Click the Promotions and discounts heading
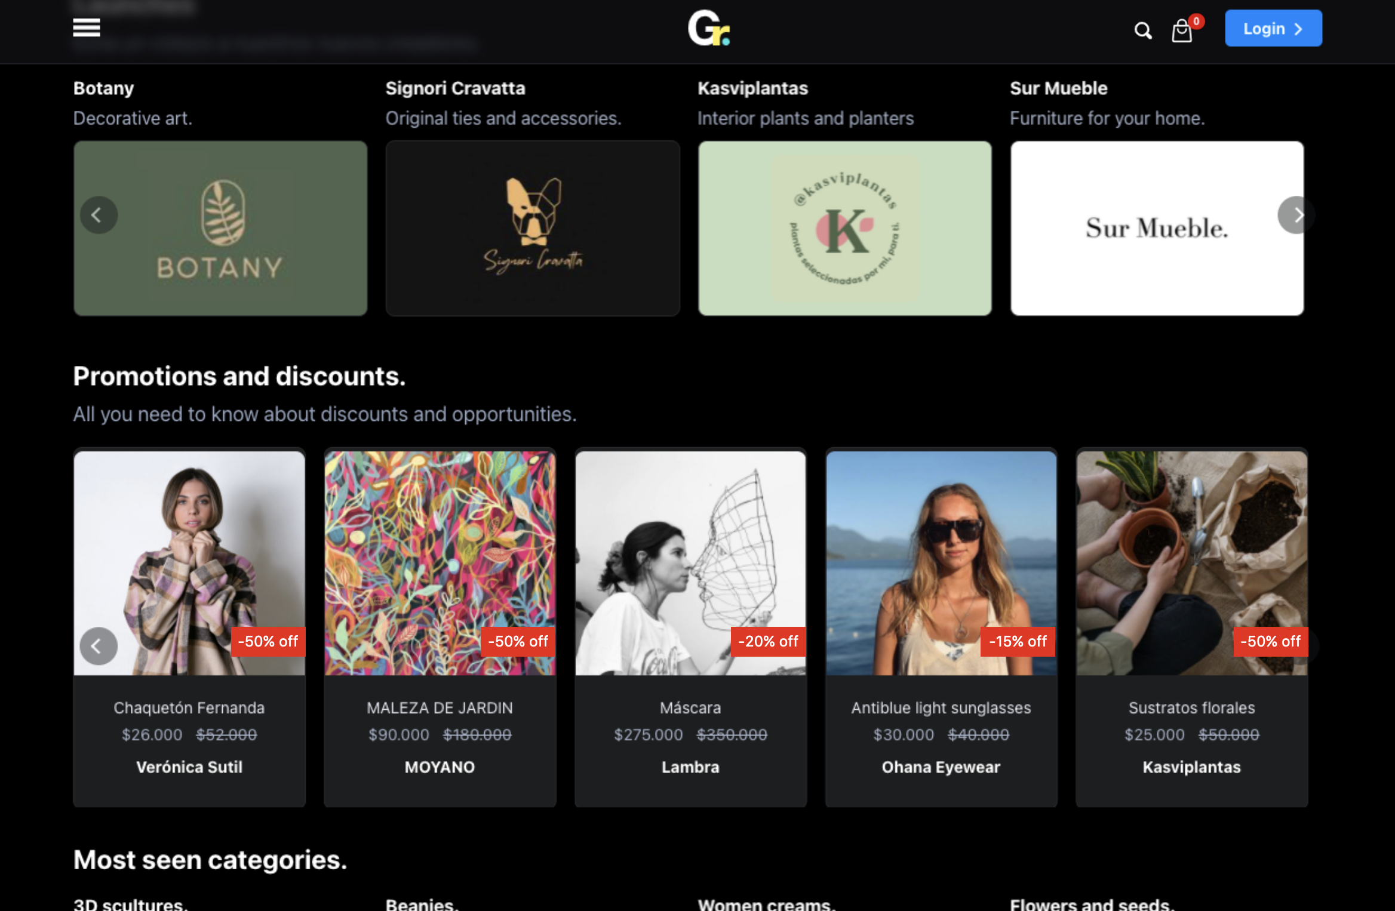 pyautogui.click(x=239, y=377)
